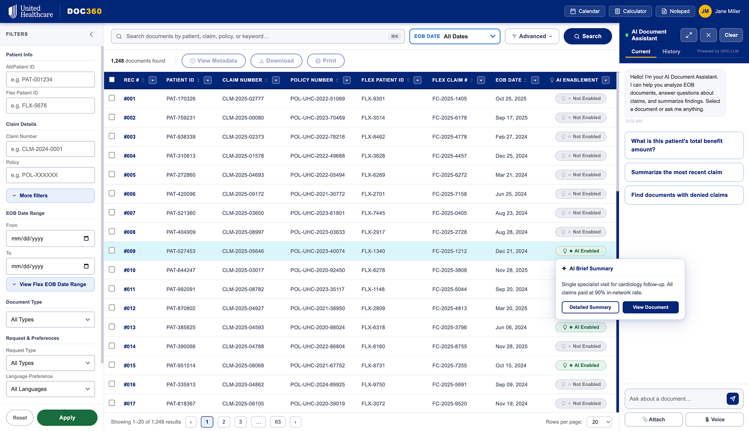Send the assistant message
This screenshot has height=431, width=749.
click(732, 399)
